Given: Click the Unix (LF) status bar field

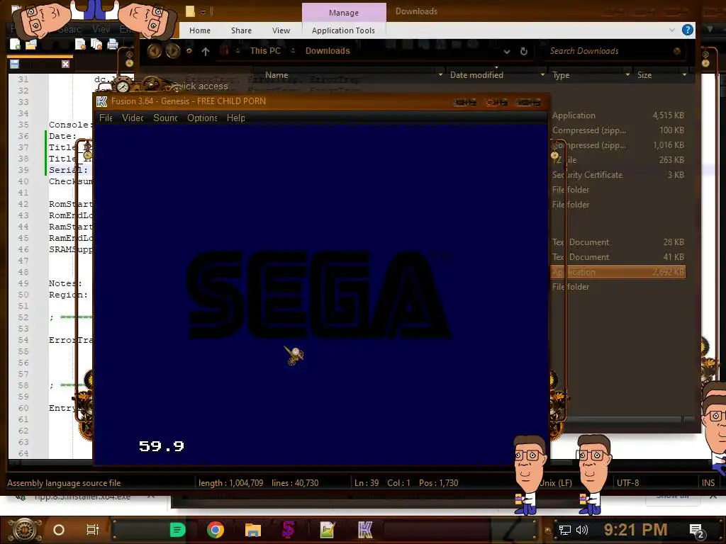Looking at the screenshot, I should click(556, 482).
